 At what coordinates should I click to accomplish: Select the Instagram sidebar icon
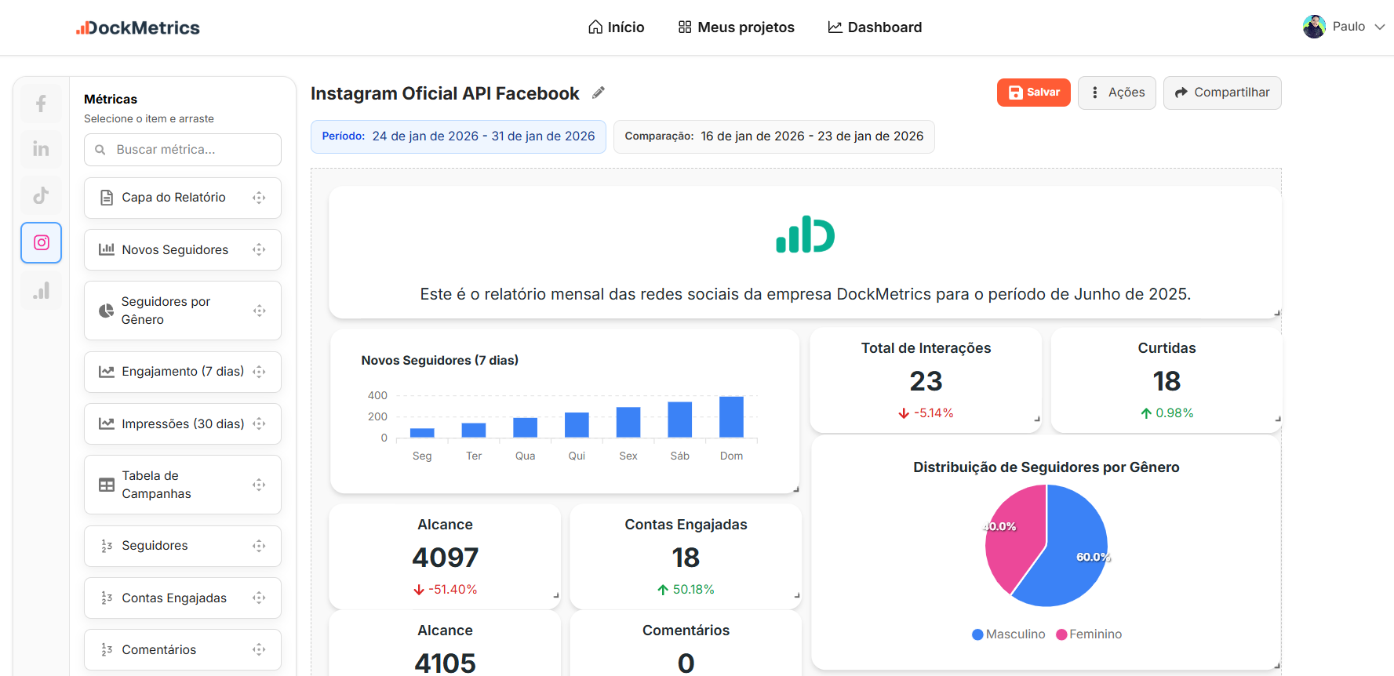tap(41, 242)
